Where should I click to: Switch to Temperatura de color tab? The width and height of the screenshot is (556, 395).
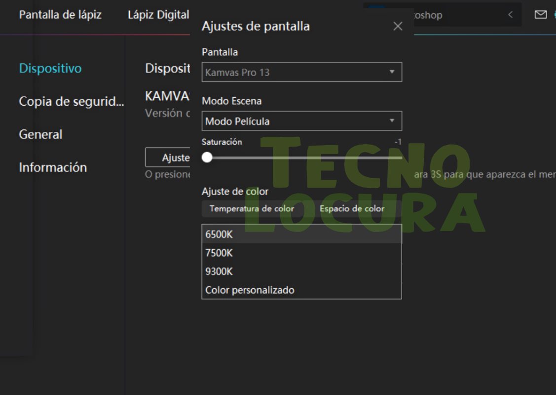[252, 209]
